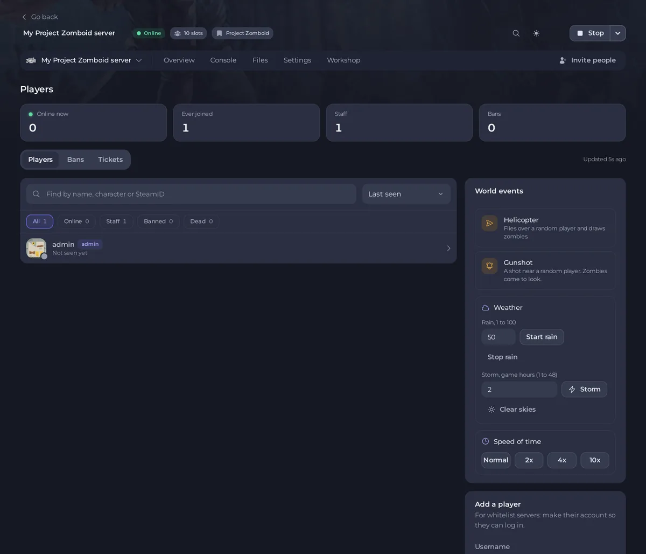Switch to the Files tab
The image size is (646, 554).
click(260, 60)
